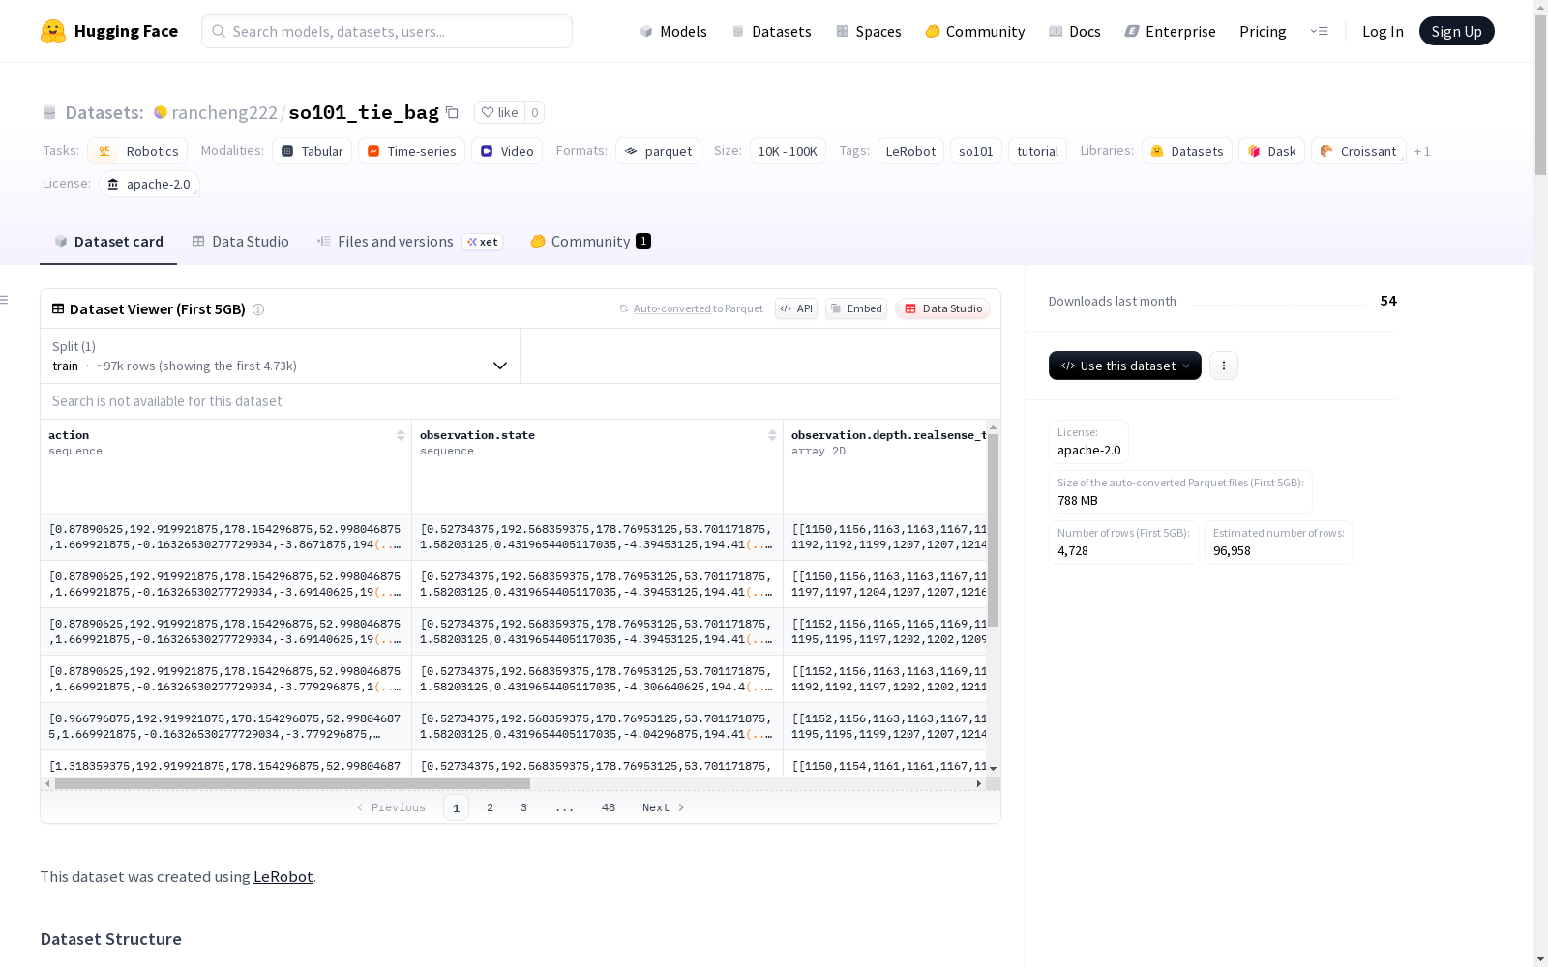Expand the left sidebar handle icon
Viewport: 1548px width, 967px height.
coord(4,300)
